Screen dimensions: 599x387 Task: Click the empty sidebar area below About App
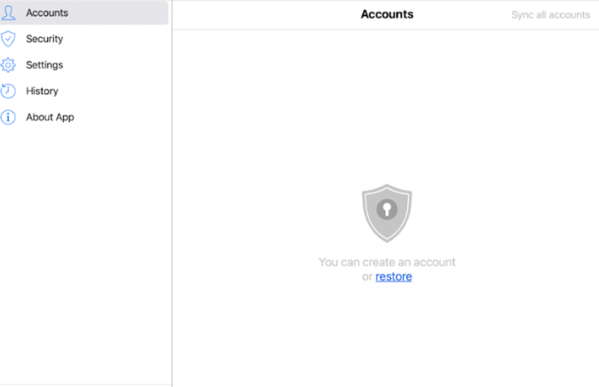click(85, 257)
